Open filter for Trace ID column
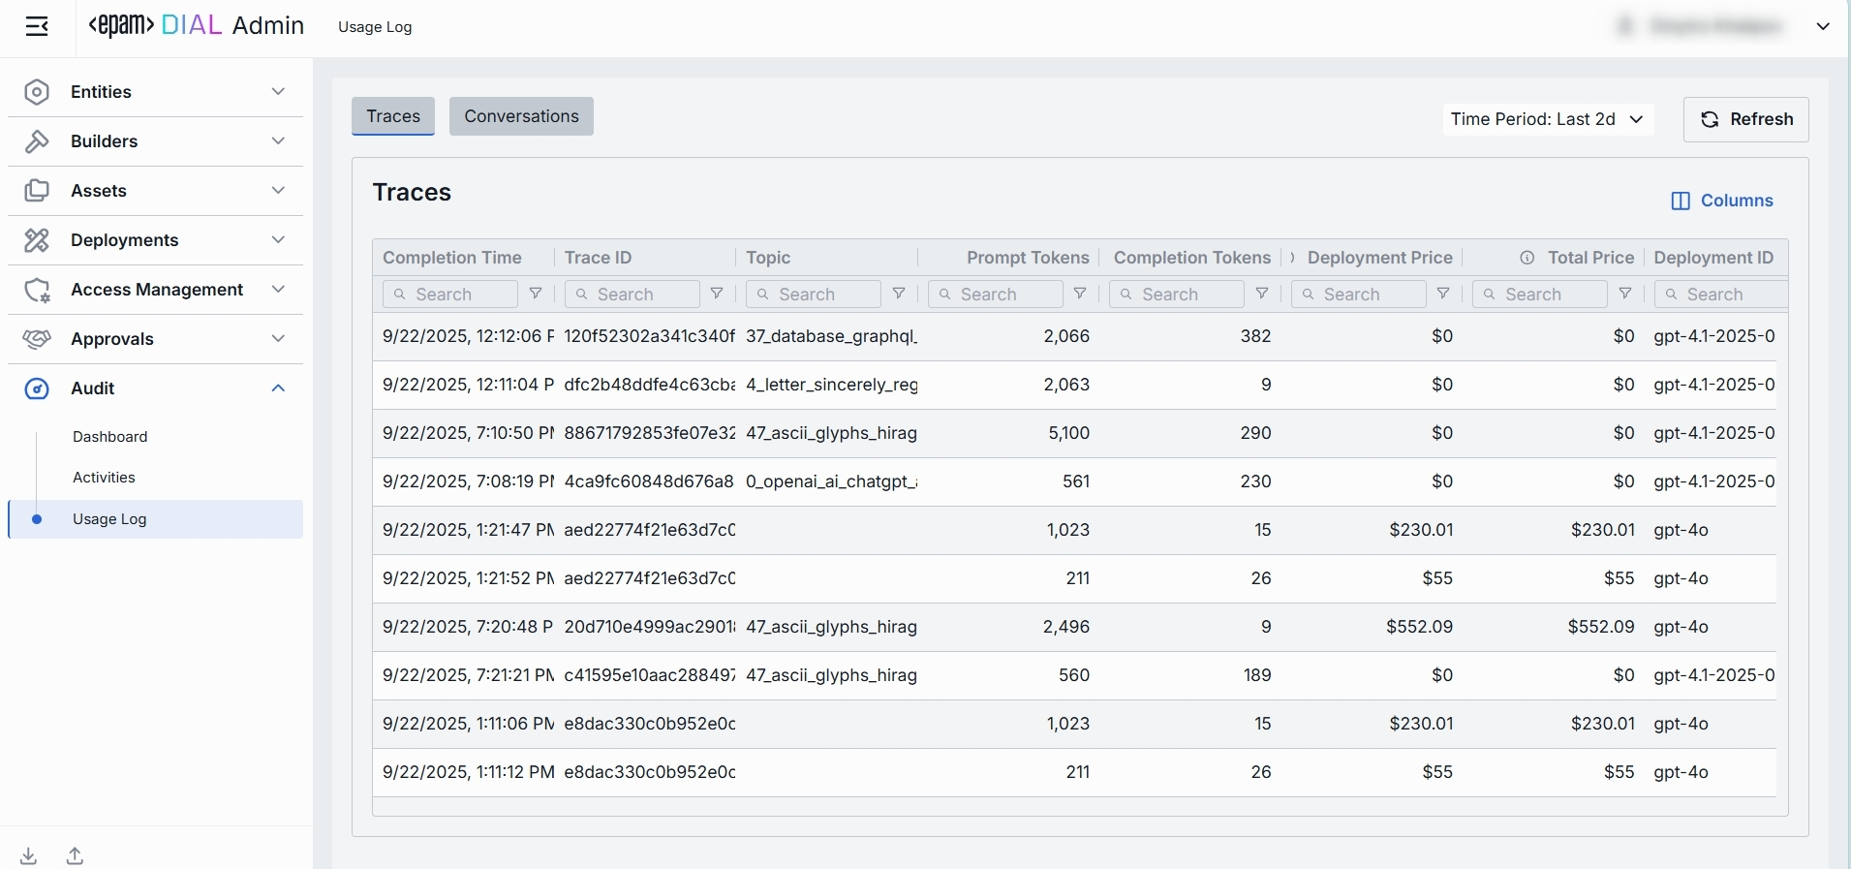1851x869 pixels. 717,294
